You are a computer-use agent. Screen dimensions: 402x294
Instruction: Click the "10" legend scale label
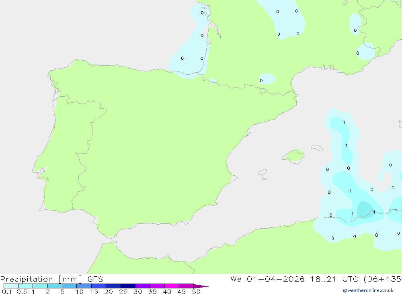click(80, 292)
